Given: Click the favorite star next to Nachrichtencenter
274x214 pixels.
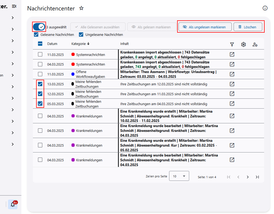Looking at the screenshot, I should (x=81, y=8).
